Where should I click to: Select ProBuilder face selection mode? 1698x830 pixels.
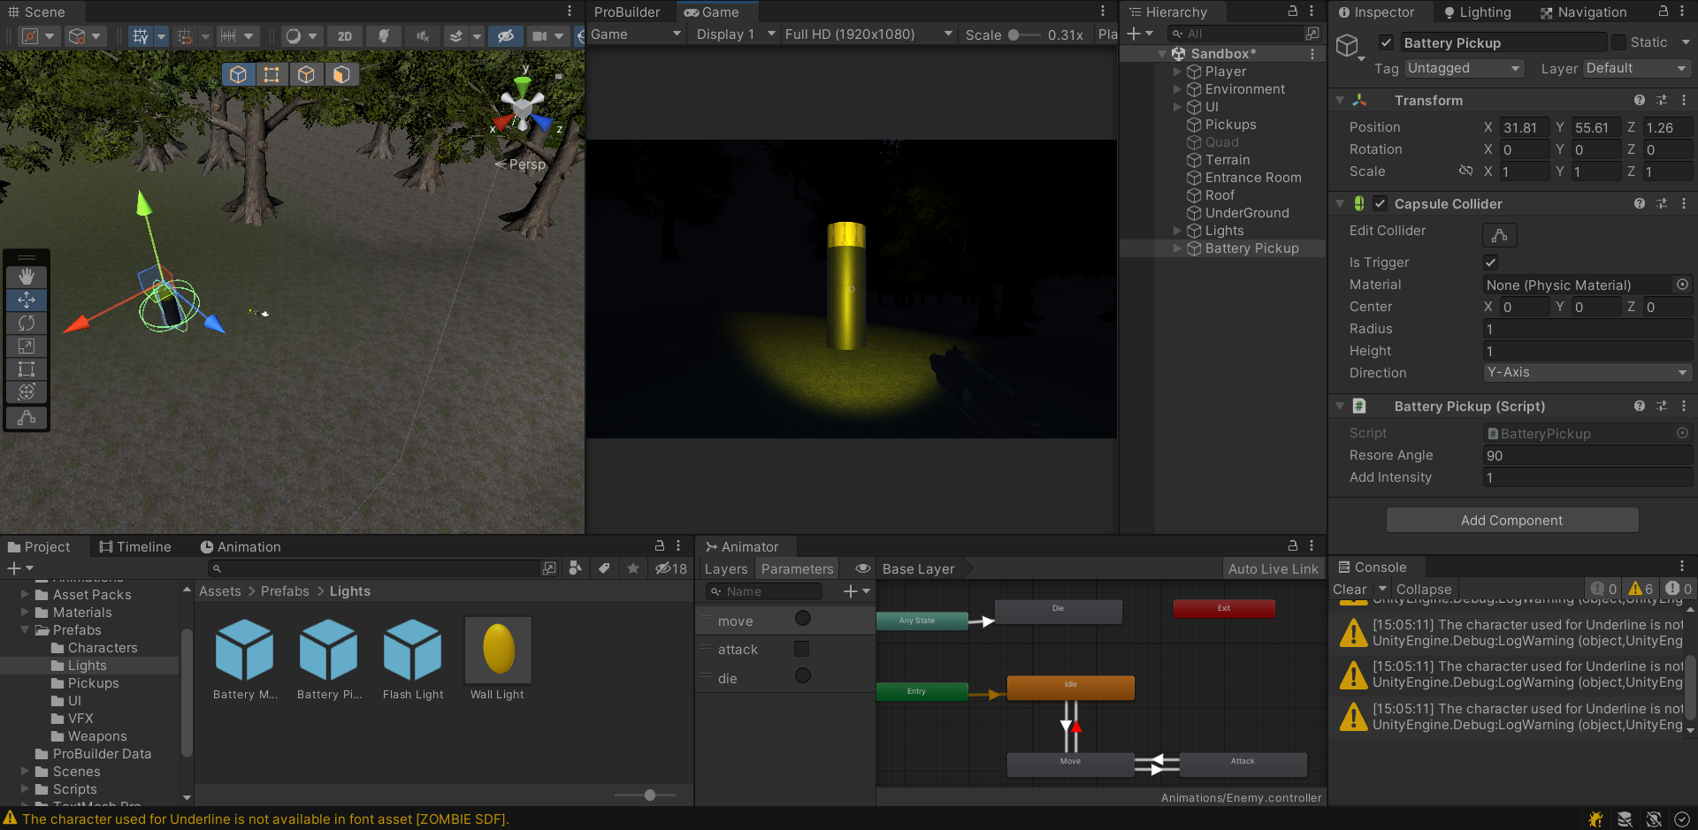point(340,74)
